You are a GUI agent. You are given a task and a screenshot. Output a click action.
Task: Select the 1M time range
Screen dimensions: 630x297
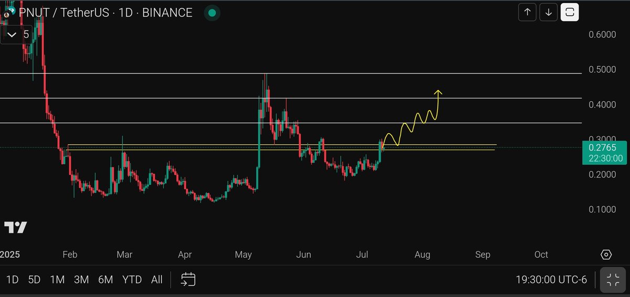click(57, 280)
